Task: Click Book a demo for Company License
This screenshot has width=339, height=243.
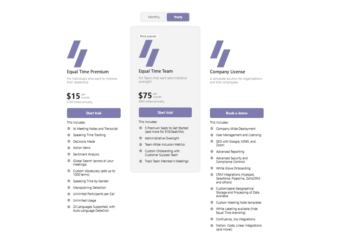Action: coord(236,113)
